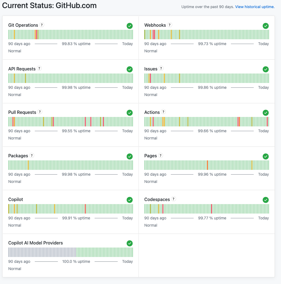Click the Today label under Pages

(263, 174)
